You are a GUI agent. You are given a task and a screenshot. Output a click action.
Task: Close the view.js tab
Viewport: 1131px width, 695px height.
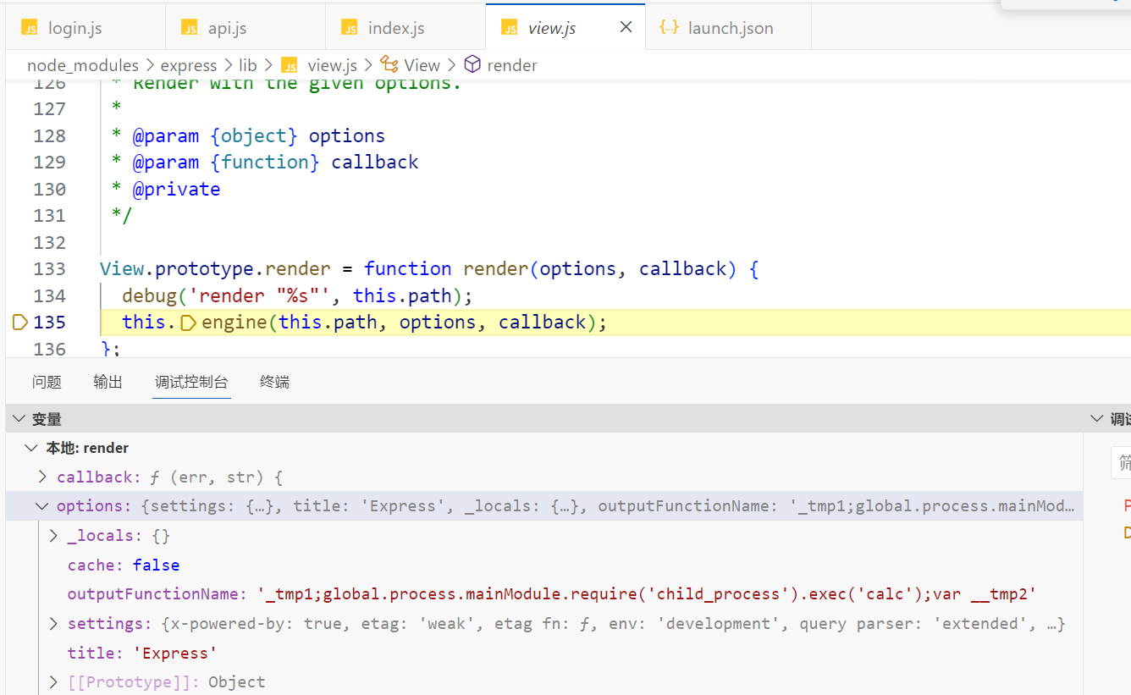[626, 28]
